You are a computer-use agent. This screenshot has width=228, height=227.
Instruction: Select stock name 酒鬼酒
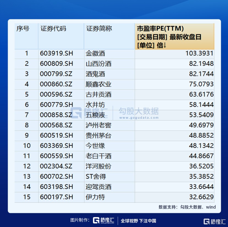point(95,74)
